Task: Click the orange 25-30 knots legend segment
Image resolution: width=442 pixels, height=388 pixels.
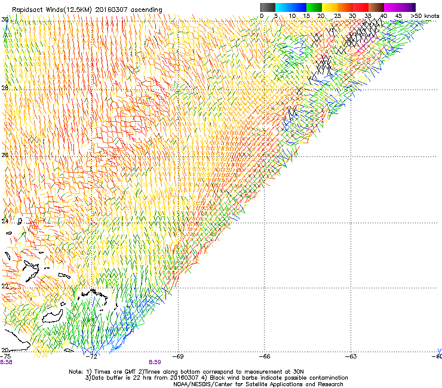Action: point(345,7)
